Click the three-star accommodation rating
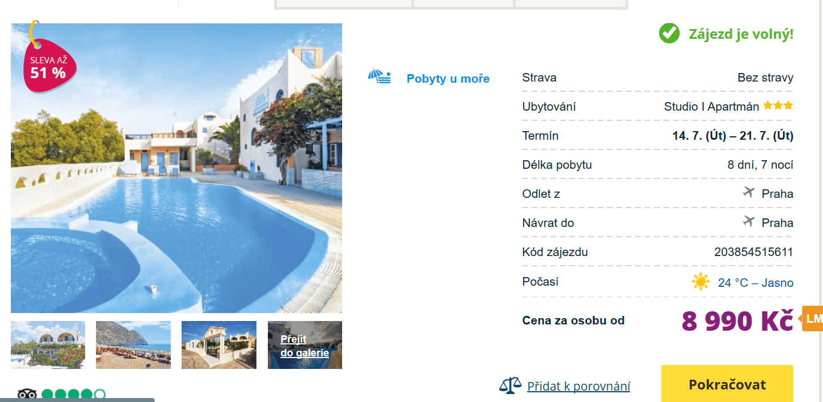This screenshot has width=823, height=402. coord(778,106)
